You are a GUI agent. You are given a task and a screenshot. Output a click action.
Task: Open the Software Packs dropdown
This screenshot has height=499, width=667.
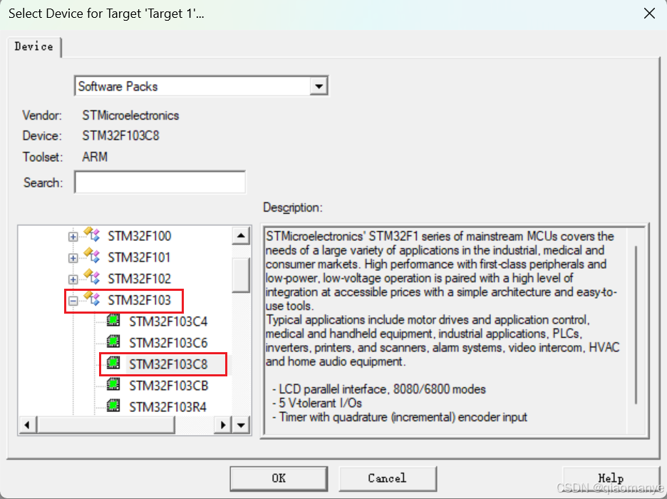point(319,86)
